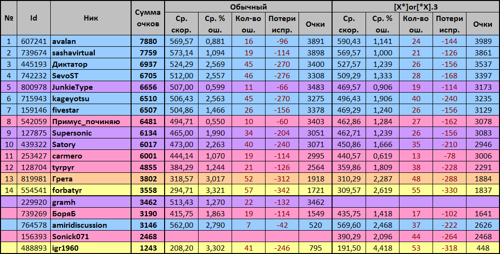
Task: Click points value '3891'
Action: 315,42
